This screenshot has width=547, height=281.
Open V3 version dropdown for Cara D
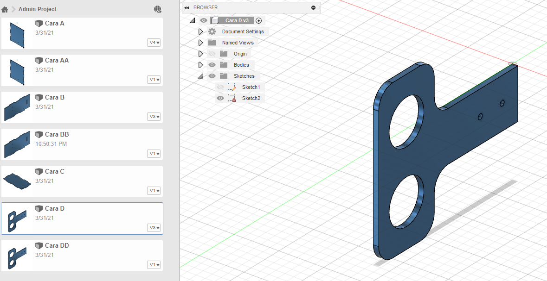[154, 228]
